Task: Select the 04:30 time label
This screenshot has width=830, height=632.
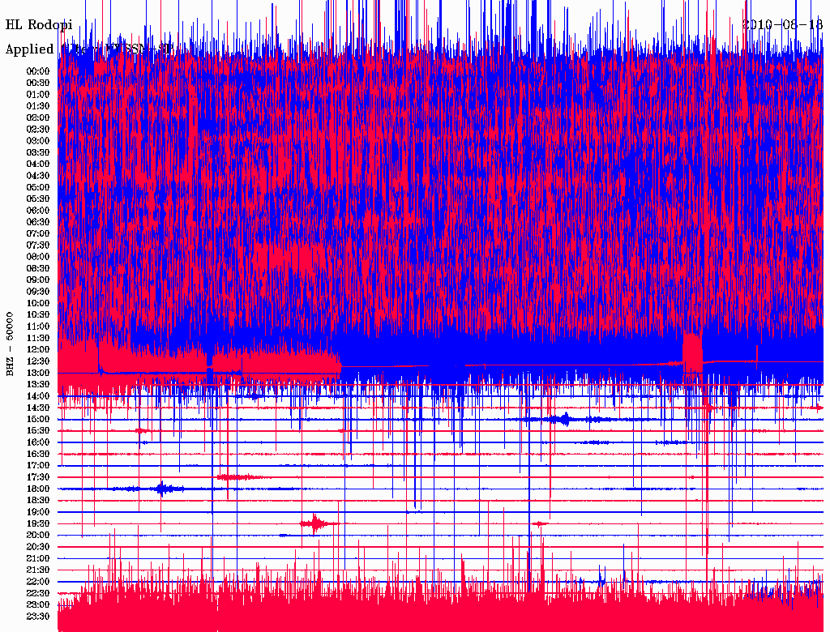Action: pos(37,177)
